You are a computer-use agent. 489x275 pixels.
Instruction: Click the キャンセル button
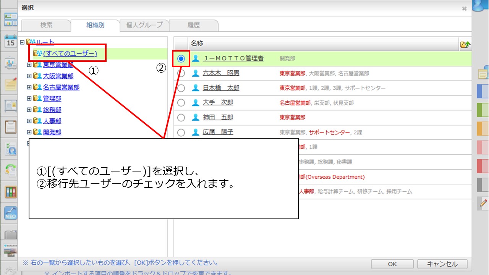pos(442,264)
